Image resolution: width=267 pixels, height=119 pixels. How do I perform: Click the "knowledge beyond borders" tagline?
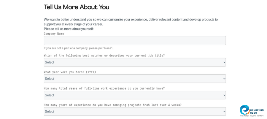[x=252, y=116]
